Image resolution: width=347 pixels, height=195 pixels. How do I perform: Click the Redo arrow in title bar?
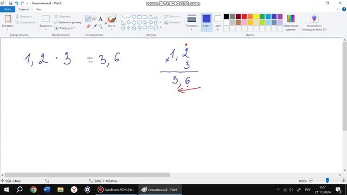pyautogui.click(x=22, y=3)
